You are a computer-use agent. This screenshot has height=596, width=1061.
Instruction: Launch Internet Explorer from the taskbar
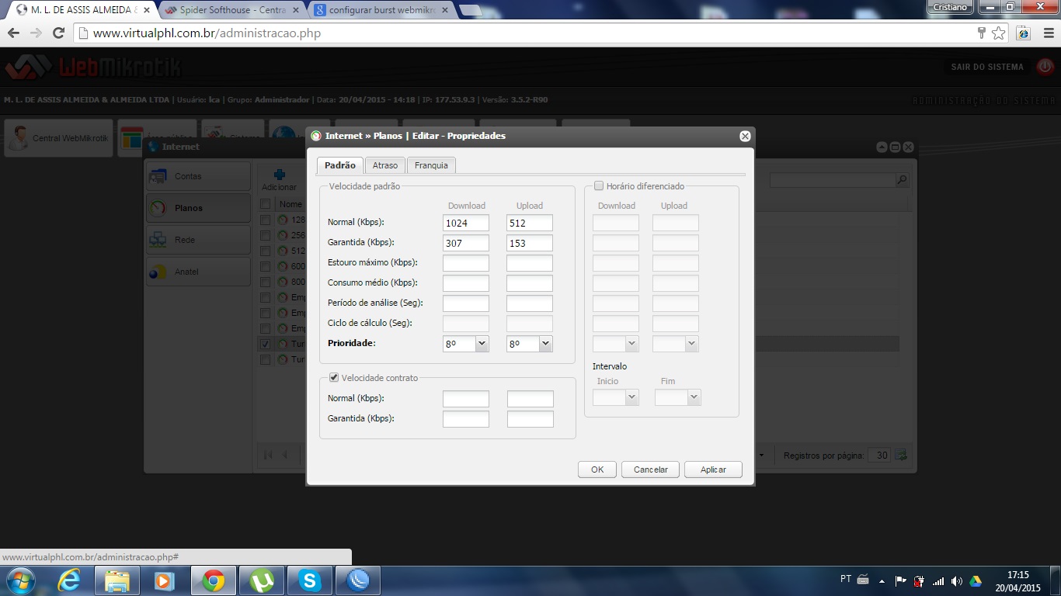tap(70, 580)
